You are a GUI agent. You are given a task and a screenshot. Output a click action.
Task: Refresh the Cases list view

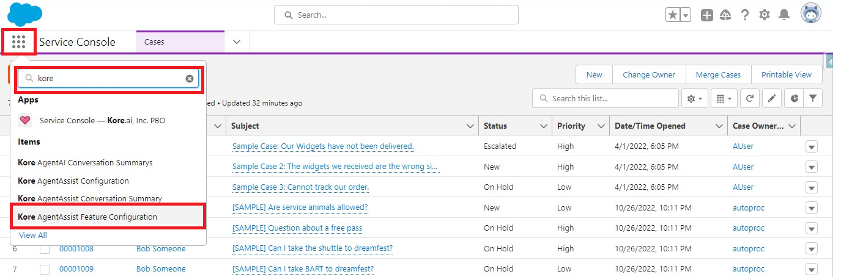tap(749, 98)
